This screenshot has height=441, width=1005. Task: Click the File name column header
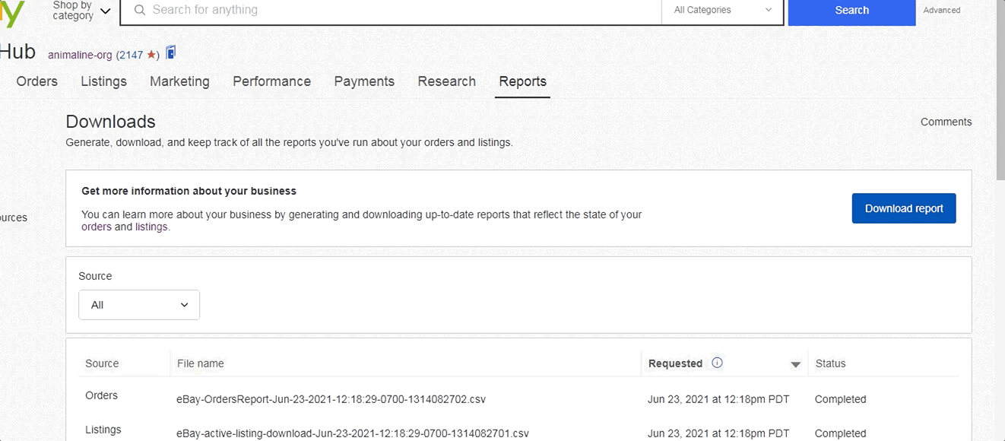[x=201, y=363]
